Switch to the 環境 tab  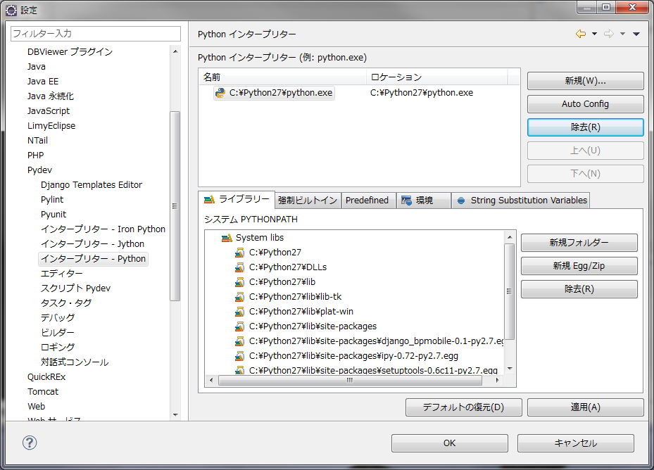tap(424, 201)
